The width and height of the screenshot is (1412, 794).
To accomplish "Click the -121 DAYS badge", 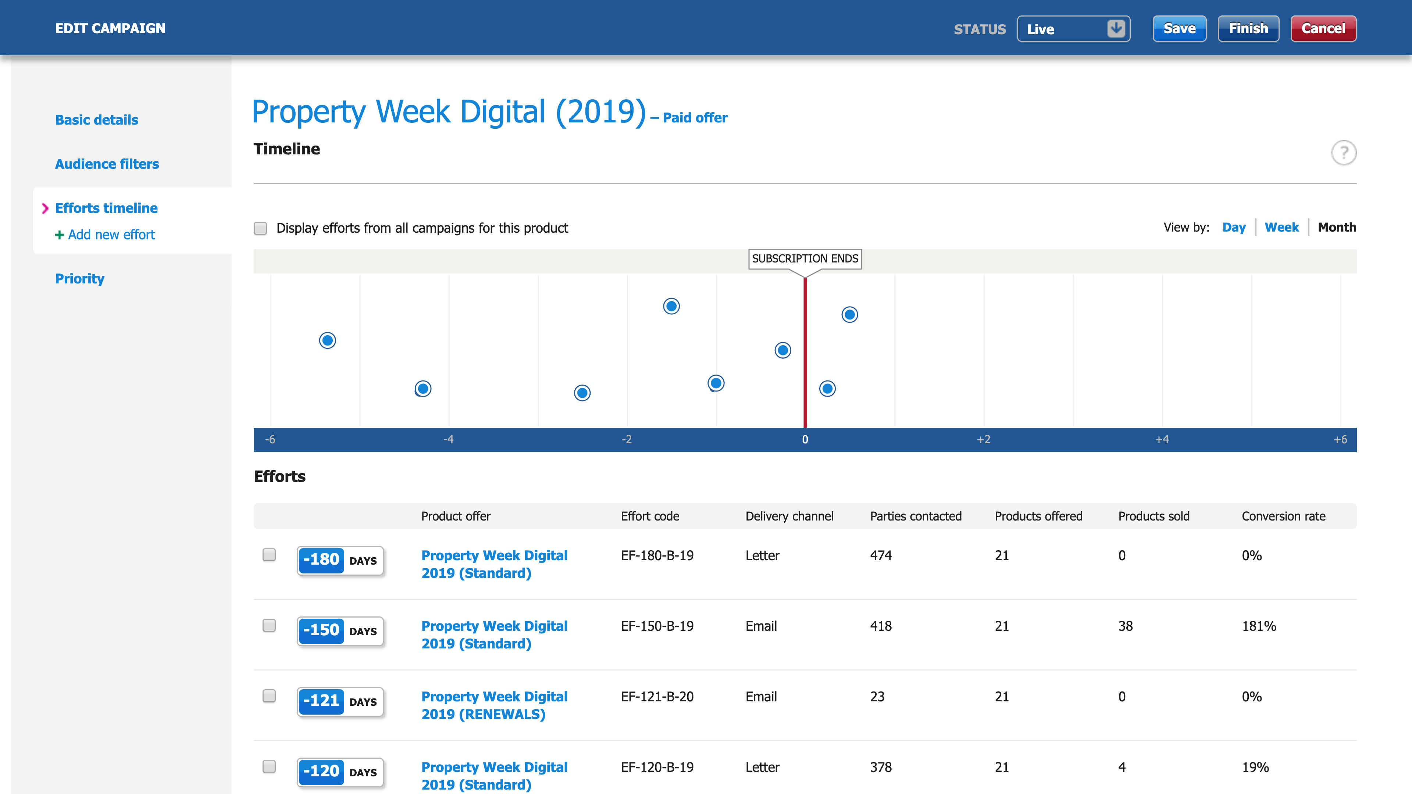I will pos(340,701).
